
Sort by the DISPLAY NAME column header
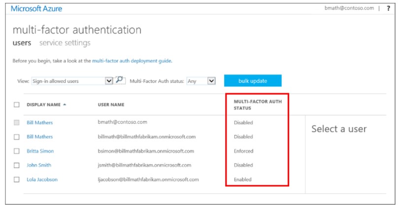click(x=43, y=105)
